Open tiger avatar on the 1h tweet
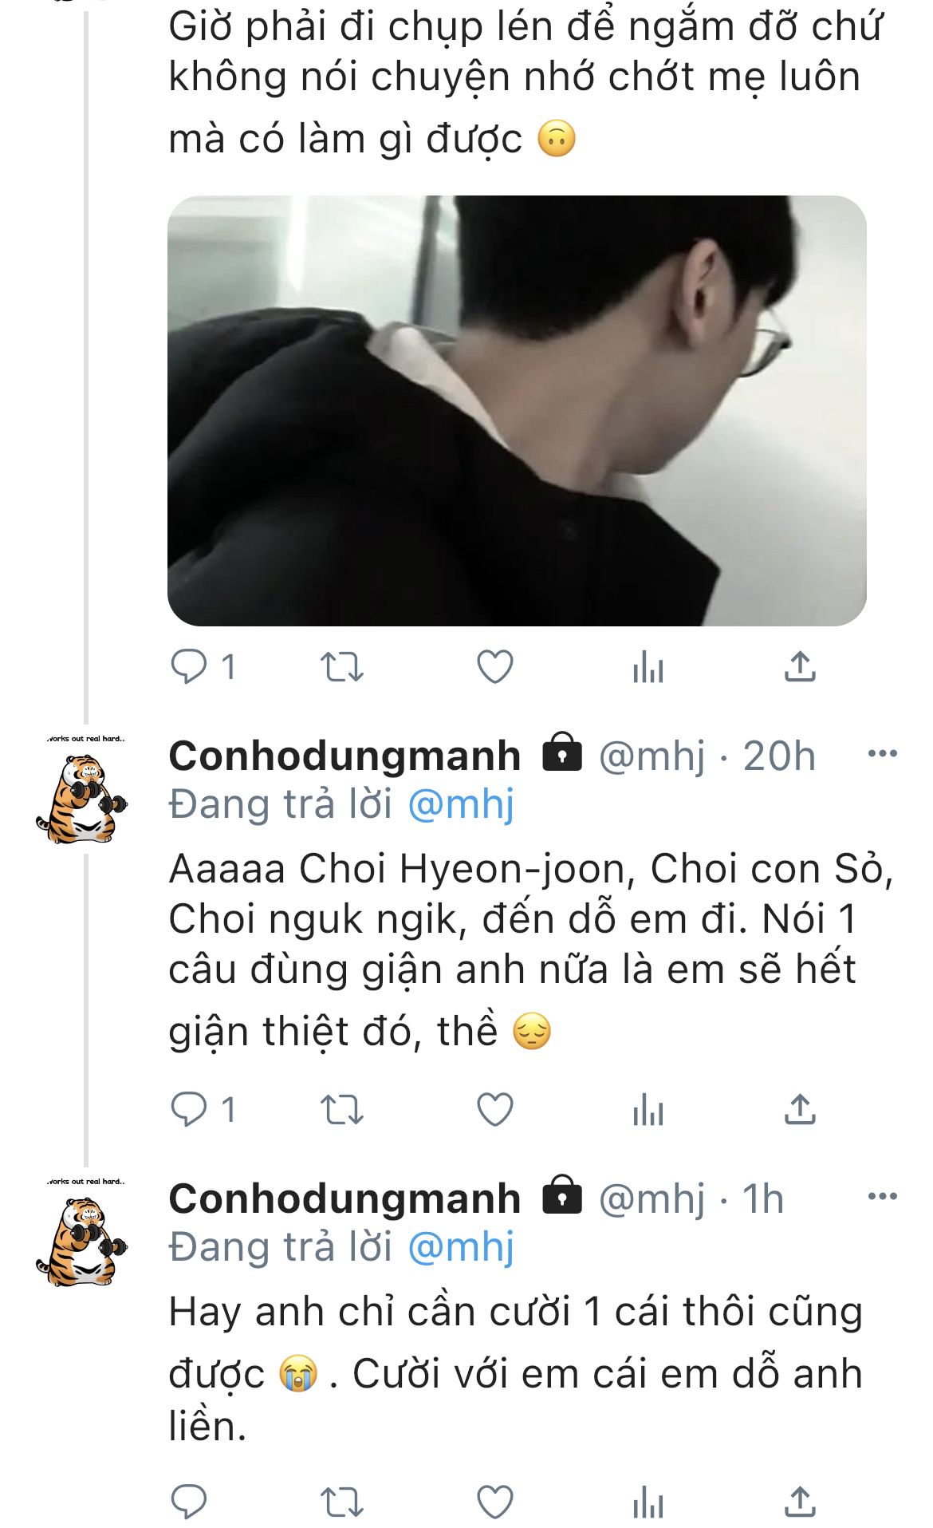 coord(82,1237)
